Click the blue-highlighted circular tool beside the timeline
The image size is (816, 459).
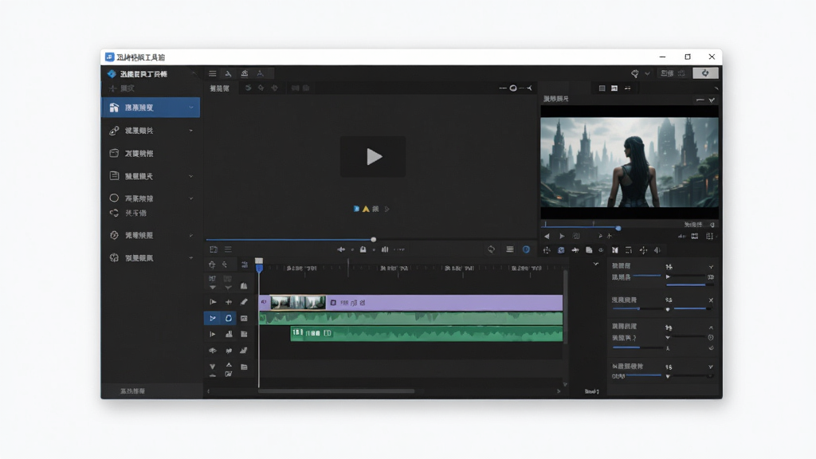(229, 318)
